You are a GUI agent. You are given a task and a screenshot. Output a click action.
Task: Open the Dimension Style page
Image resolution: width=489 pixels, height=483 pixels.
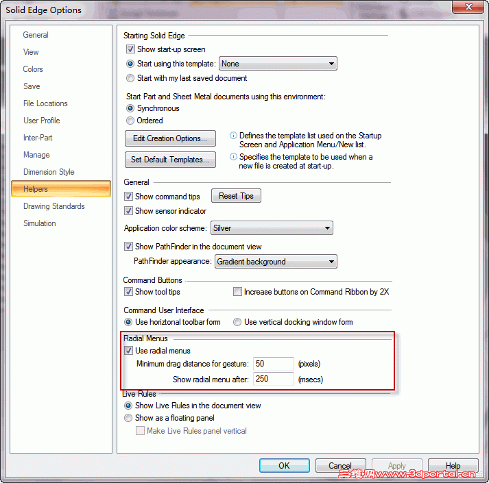pyautogui.click(x=49, y=172)
